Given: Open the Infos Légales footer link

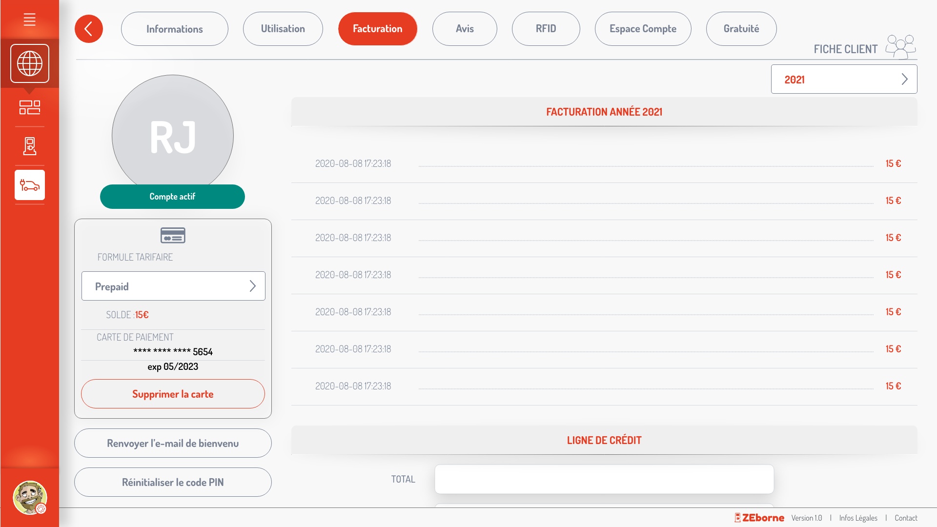Looking at the screenshot, I should click(x=858, y=518).
